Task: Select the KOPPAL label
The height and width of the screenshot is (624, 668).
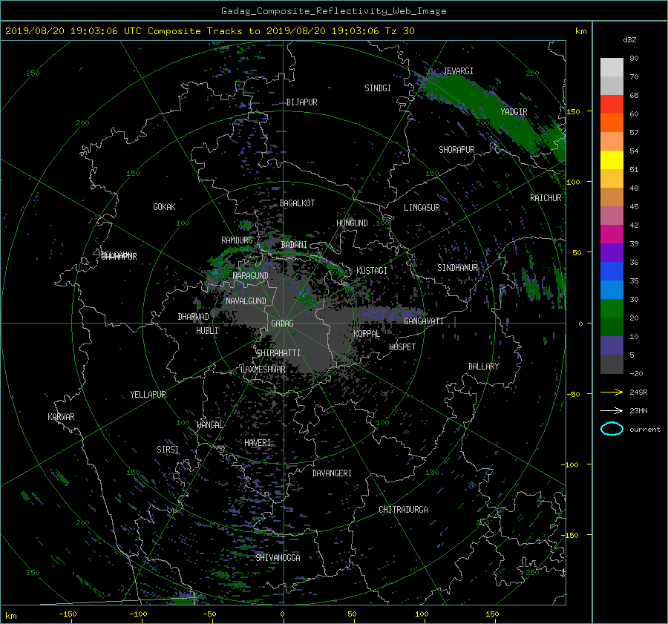Action: coord(367,333)
